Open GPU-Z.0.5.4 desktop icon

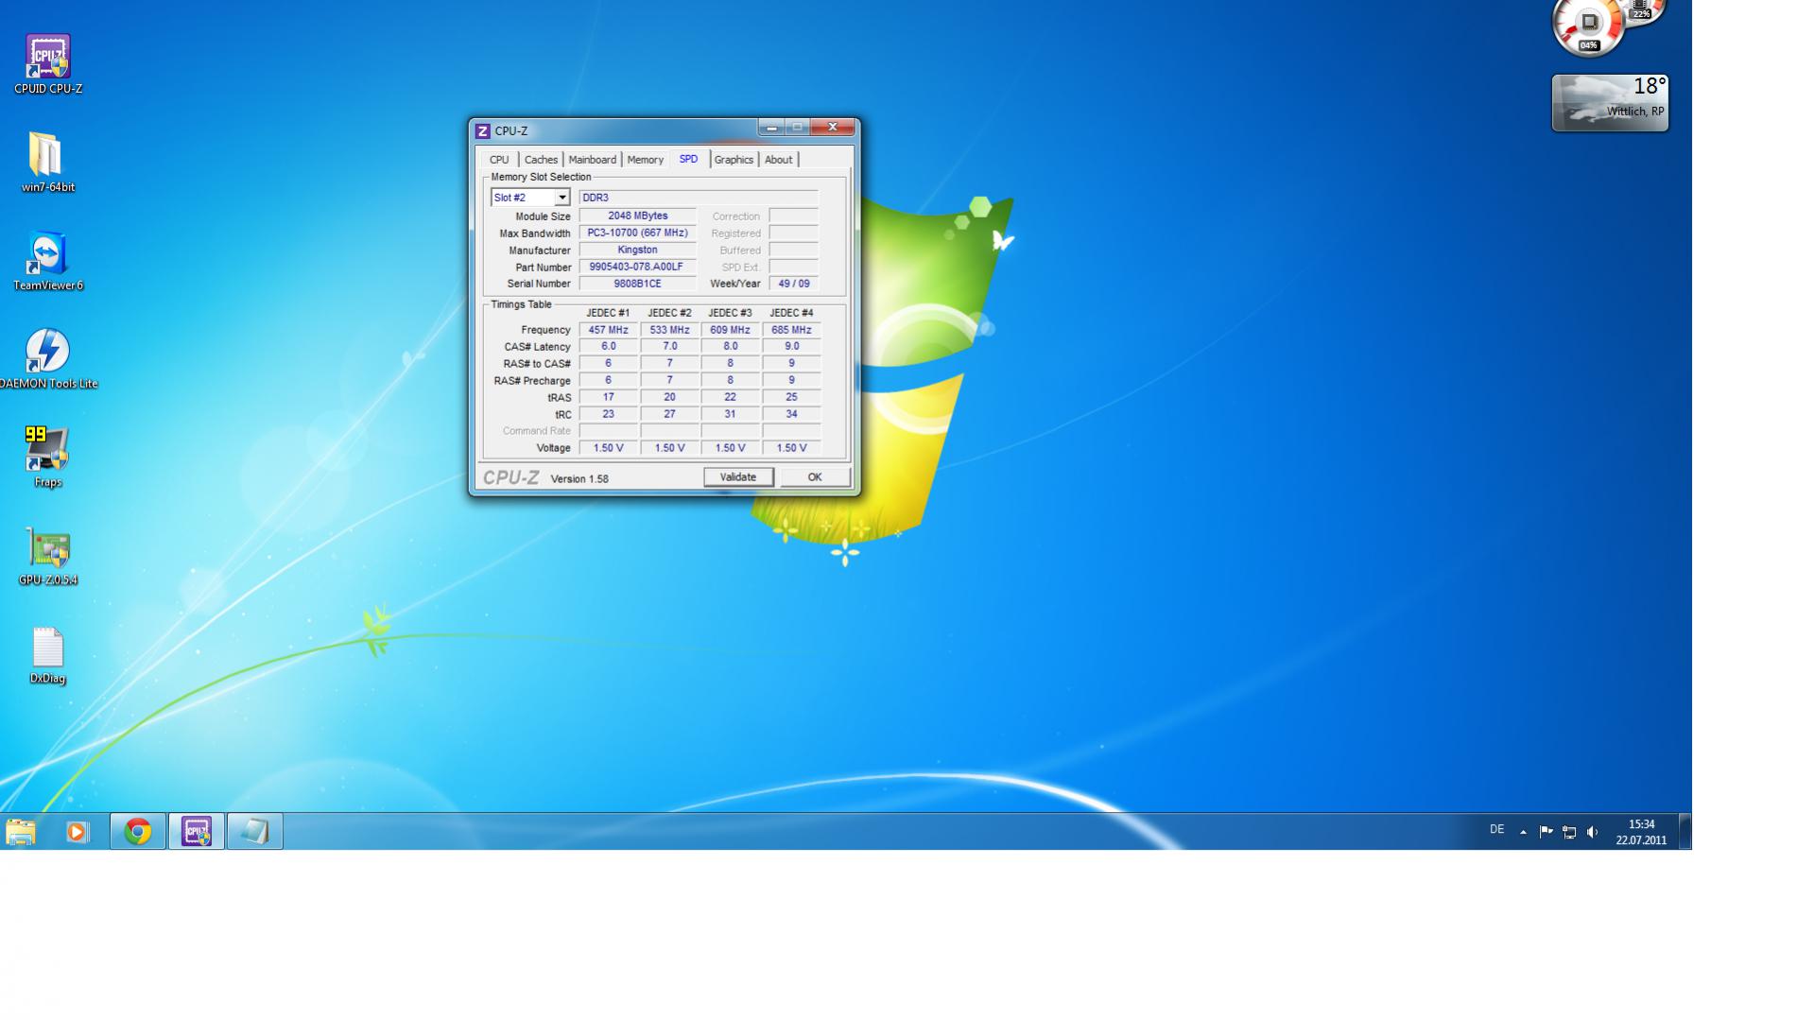(47, 555)
